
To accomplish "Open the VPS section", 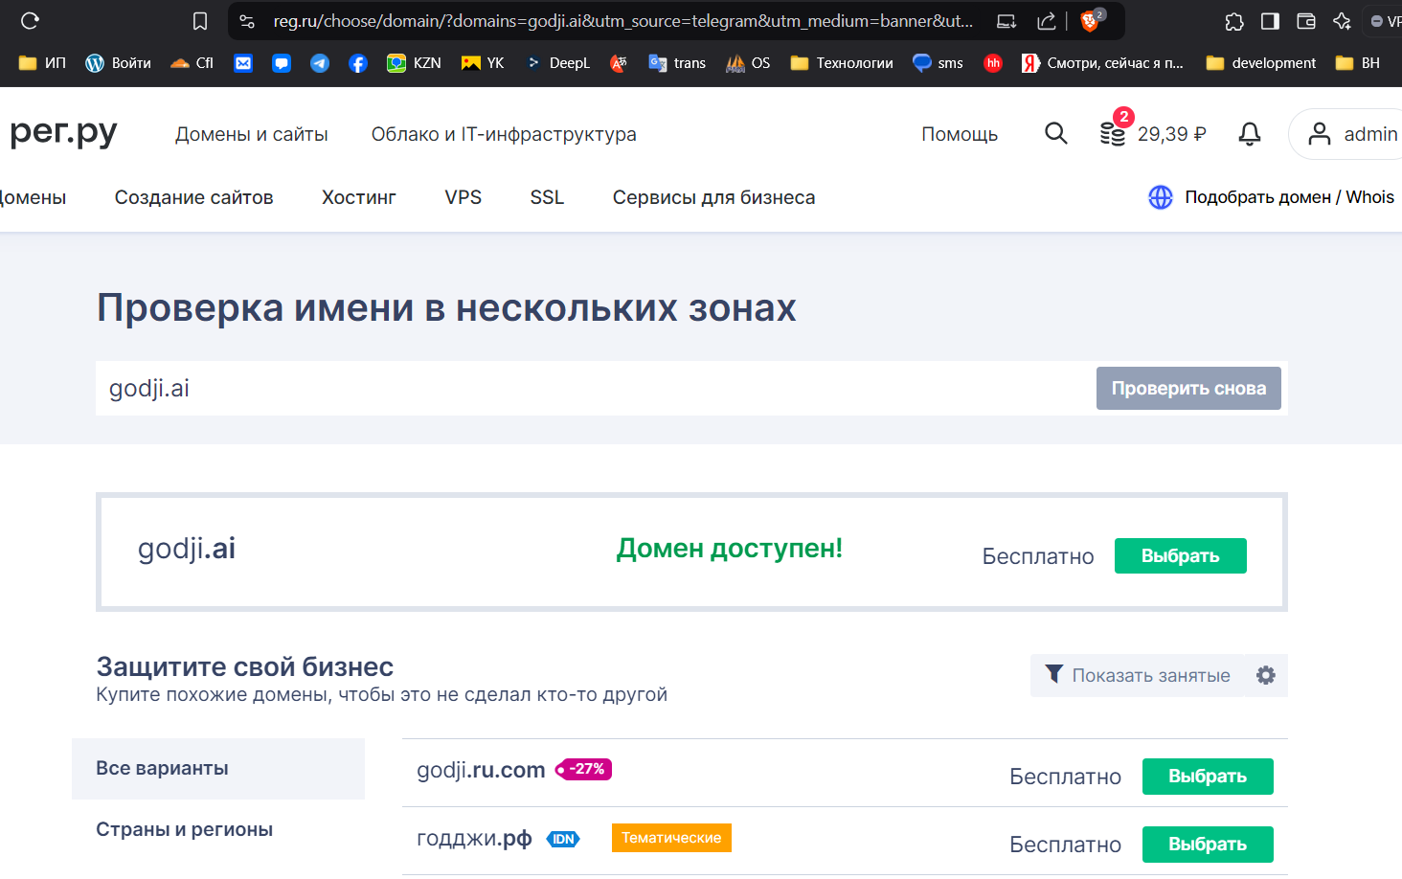I will click(464, 197).
